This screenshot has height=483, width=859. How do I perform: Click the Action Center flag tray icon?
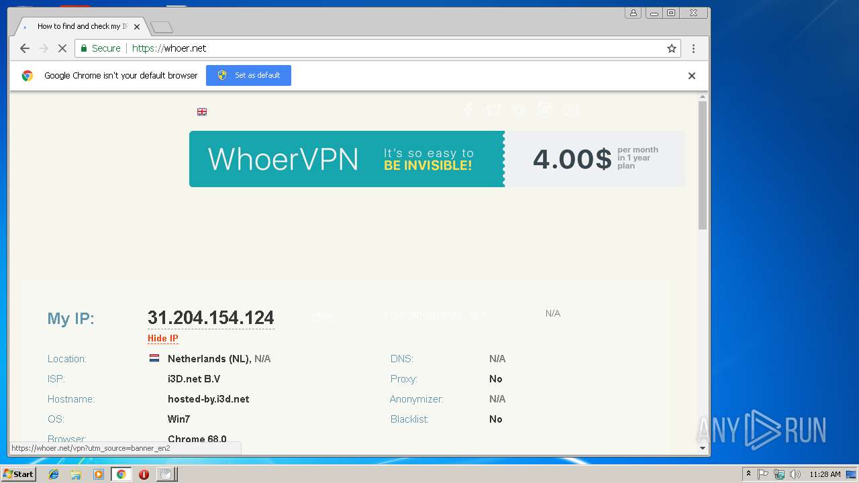coord(763,474)
